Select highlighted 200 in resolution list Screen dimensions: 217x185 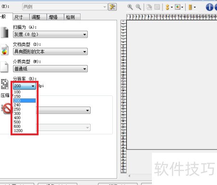tap(25, 101)
